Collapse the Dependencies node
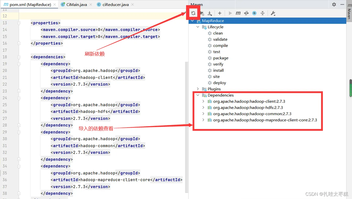Image resolution: width=352 pixels, height=199 pixels. click(x=198, y=95)
